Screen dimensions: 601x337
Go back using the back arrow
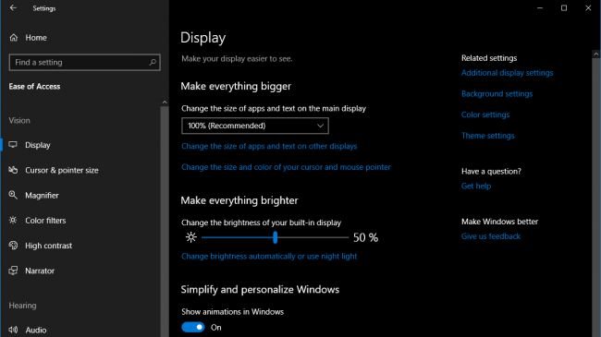click(13, 7)
